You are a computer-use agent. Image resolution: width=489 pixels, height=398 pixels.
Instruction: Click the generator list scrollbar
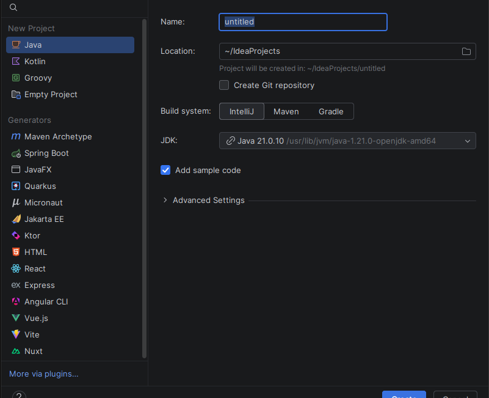[144, 188]
